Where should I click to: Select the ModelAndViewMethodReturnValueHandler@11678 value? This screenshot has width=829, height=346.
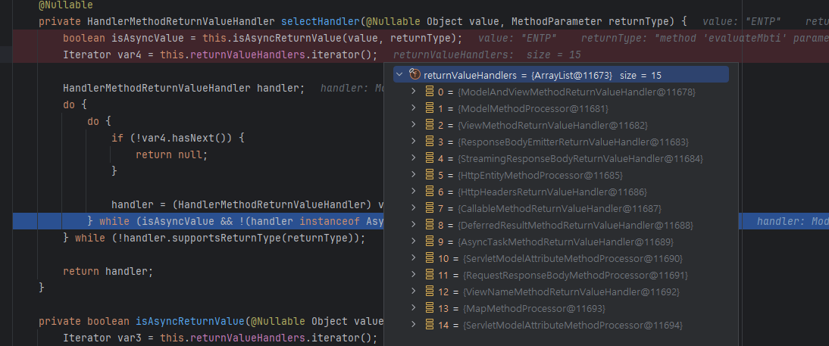click(x=576, y=92)
